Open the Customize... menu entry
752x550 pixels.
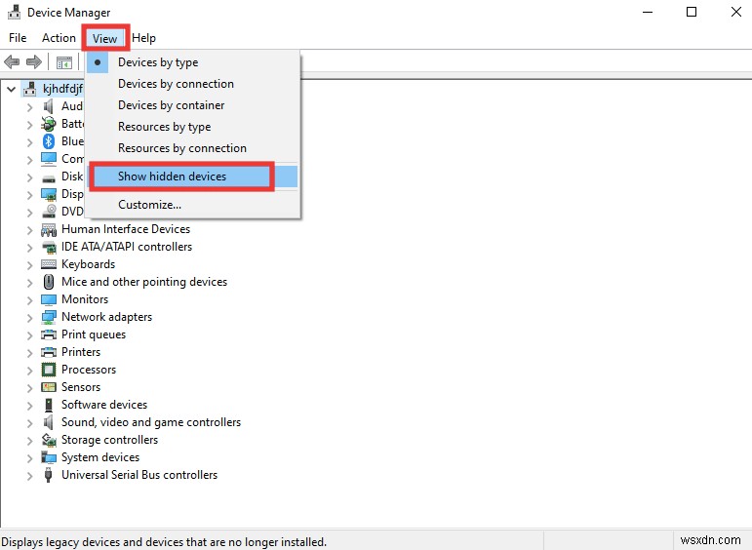(x=193, y=205)
